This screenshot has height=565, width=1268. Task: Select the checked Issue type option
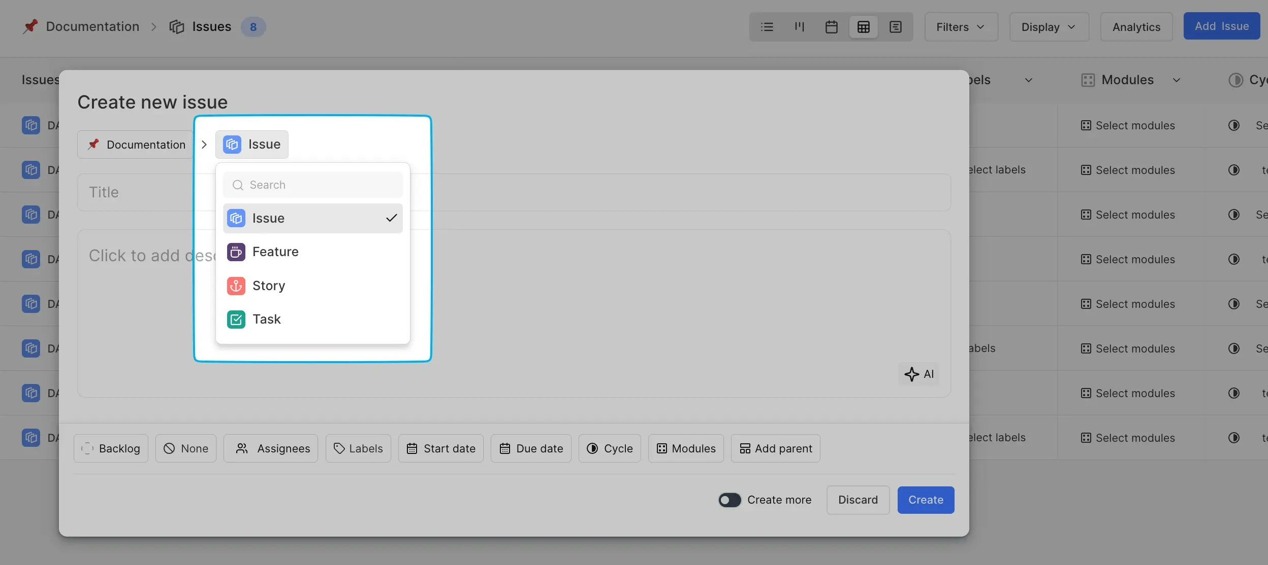pyautogui.click(x=312, y=219)
